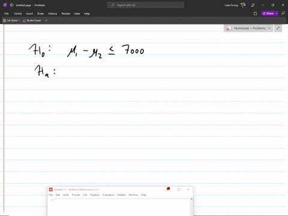The height and width of the screenshot is (216, 288).
Task: Click the OneNote search box
Action: tap(146, 5)
